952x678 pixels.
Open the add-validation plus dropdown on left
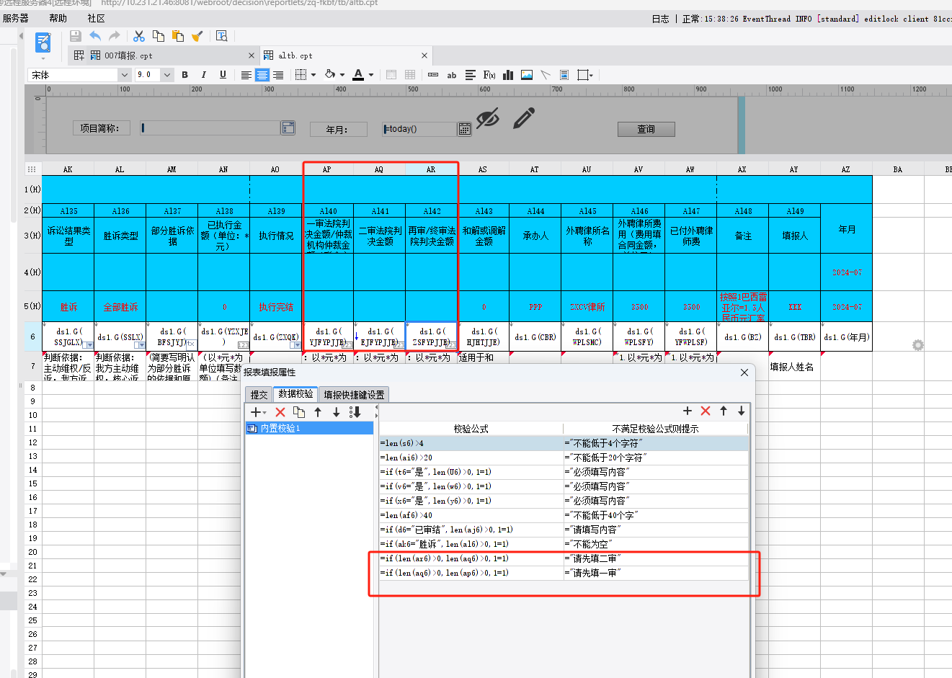(258, 412)
